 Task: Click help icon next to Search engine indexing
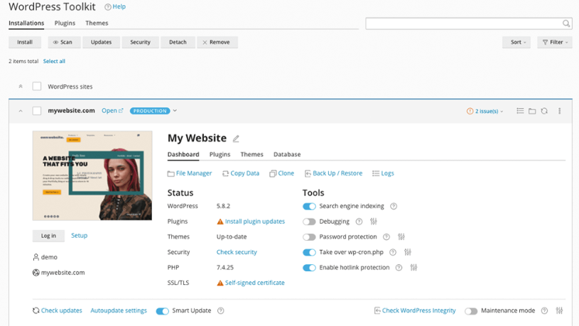(394, 207)
